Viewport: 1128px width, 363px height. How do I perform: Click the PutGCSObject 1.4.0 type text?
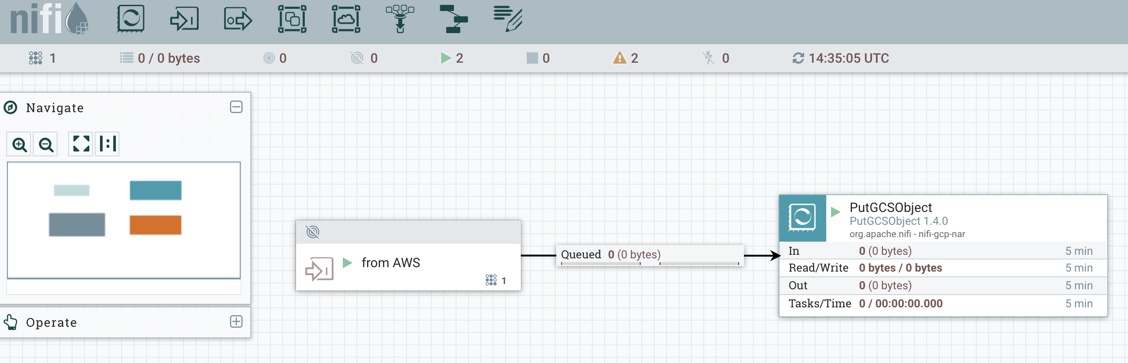click(899, 221)
